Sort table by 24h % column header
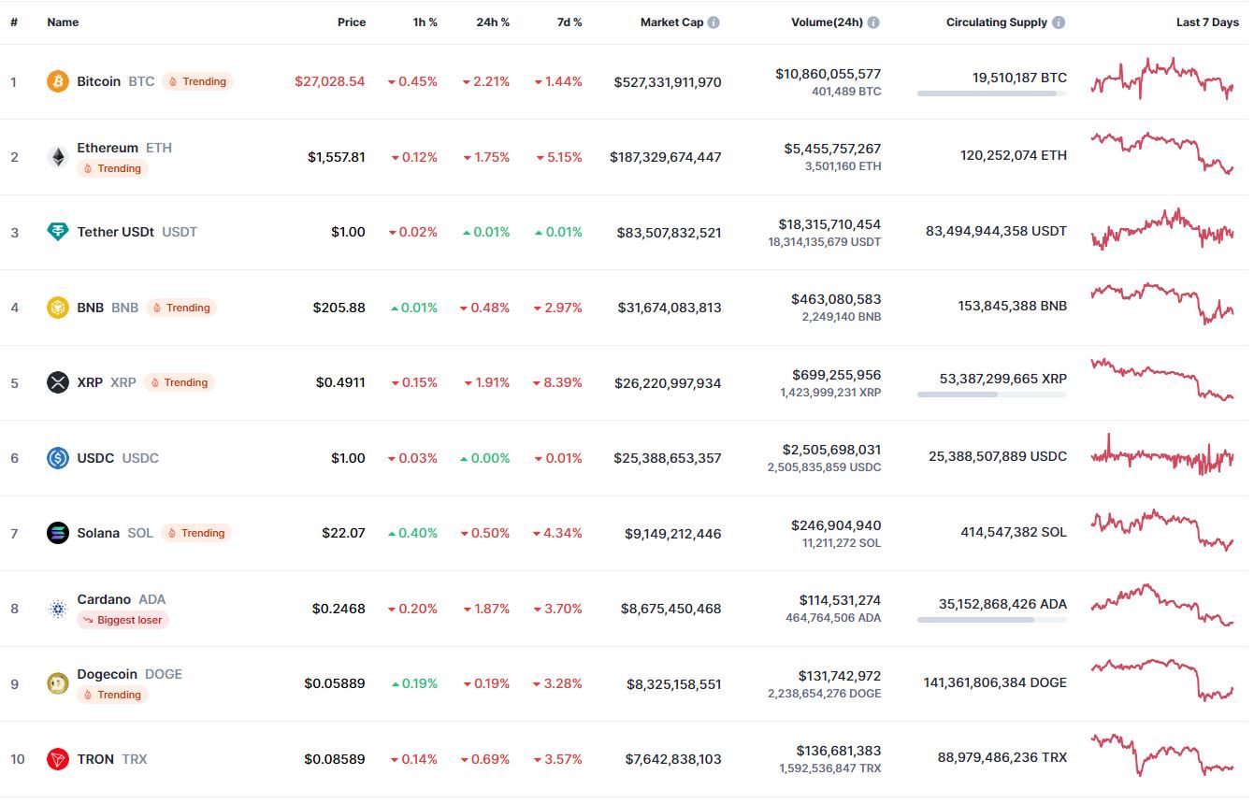Viewport: 1254px width, 804px height. pyautogui.click(x=493, y=22)
